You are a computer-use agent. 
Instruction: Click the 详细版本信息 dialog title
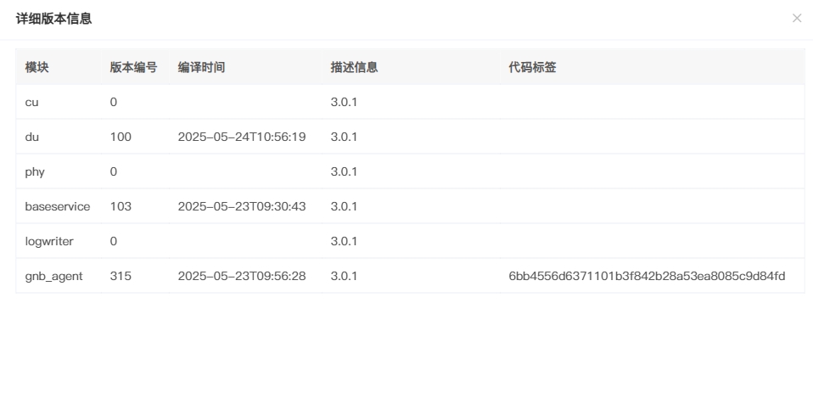coord(54,20)
